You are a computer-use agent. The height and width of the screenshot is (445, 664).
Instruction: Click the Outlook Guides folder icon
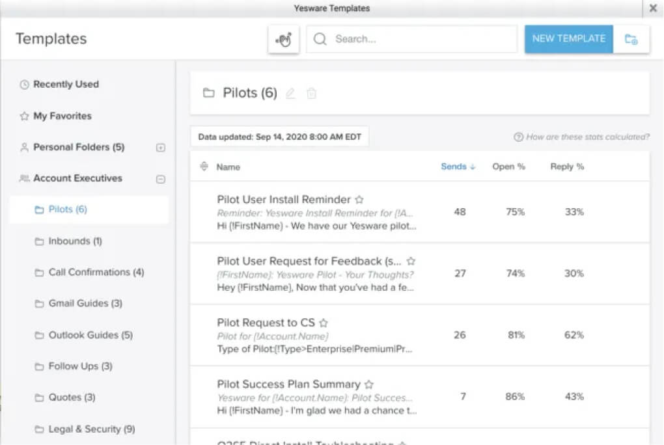click(39, 335)
